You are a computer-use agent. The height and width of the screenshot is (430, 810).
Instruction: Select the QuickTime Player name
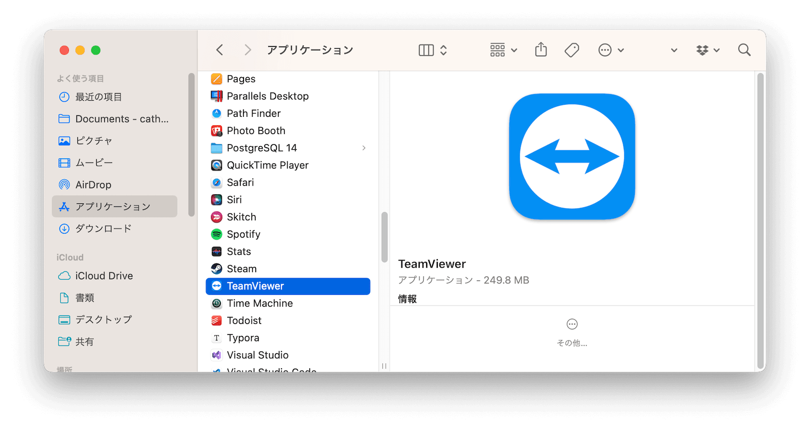pos(268,165)
